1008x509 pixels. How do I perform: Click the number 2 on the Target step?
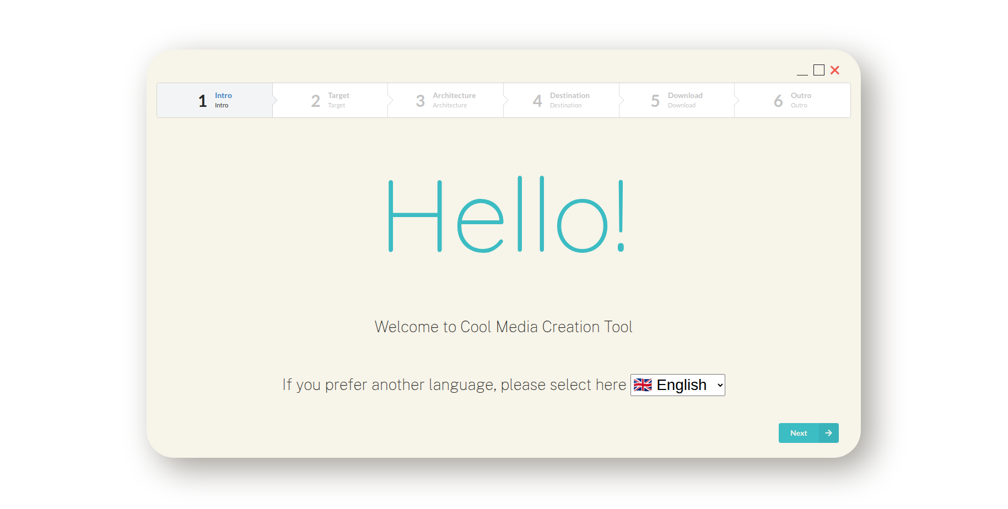[x=315, y=101]
